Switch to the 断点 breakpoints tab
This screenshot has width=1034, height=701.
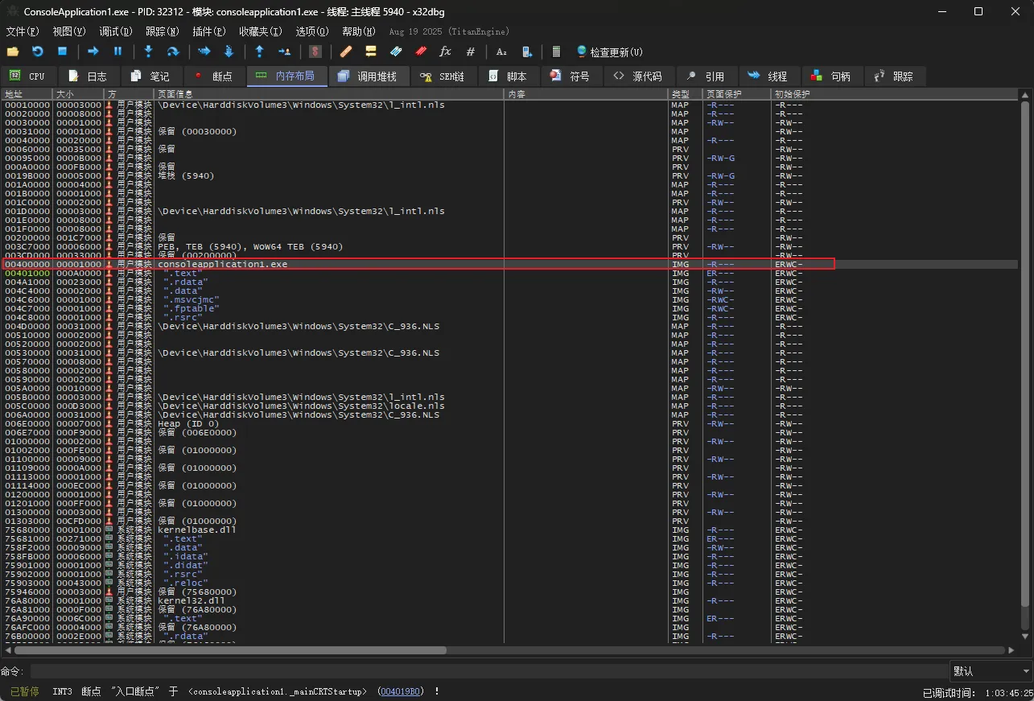tap(213, 76)
